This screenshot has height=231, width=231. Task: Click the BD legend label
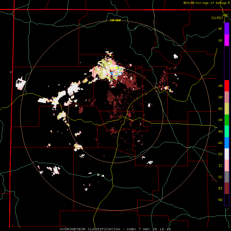pyautogui.click(x=220, y=109)
